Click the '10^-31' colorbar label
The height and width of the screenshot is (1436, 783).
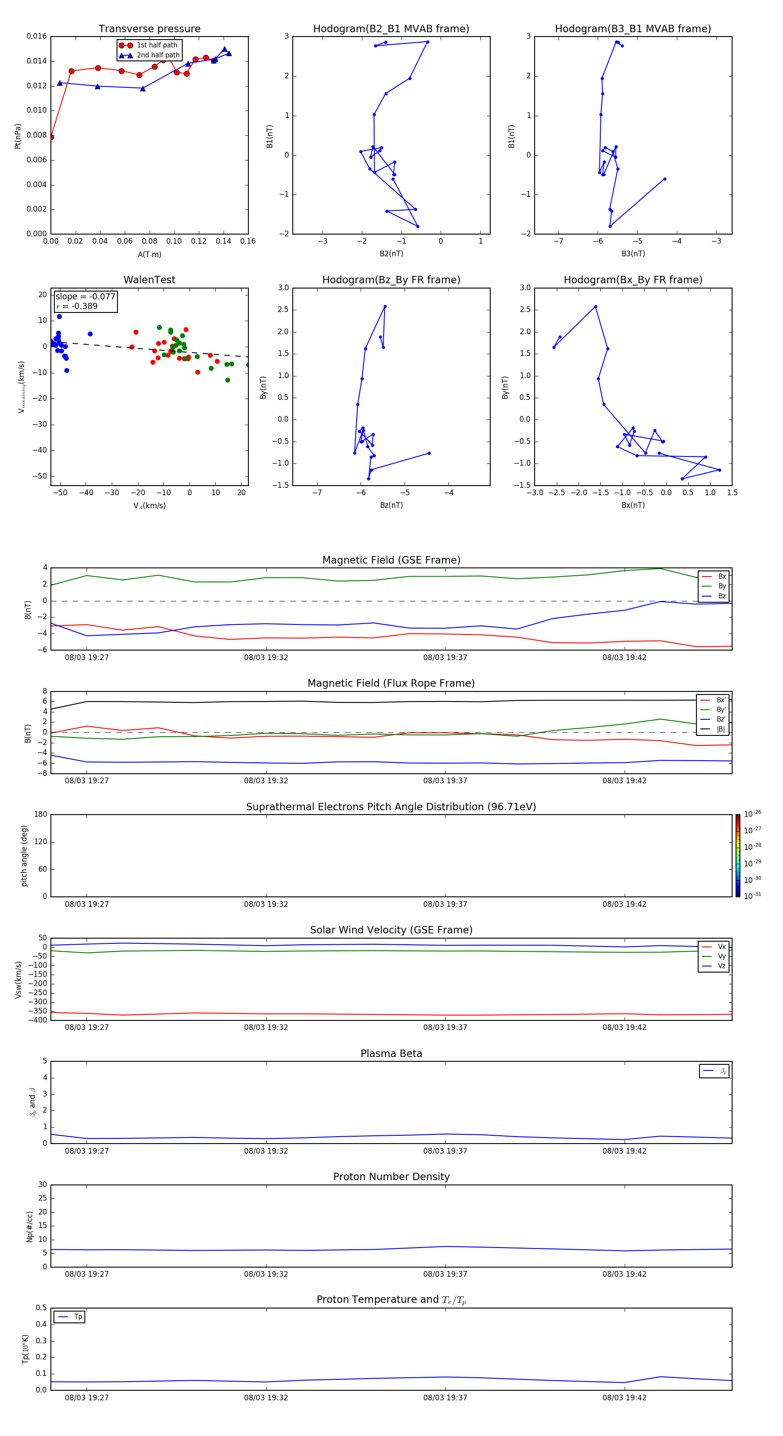pos(753,896)
